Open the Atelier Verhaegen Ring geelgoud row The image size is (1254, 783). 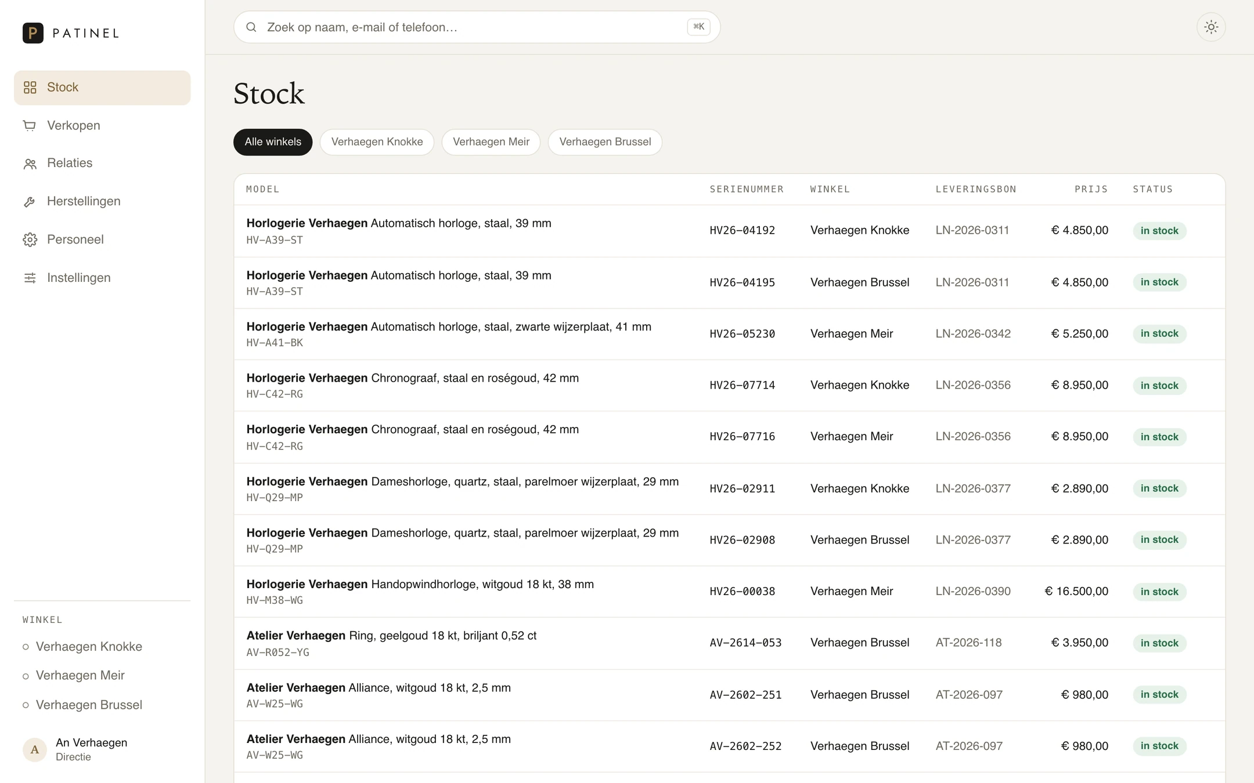coord(729,644)
